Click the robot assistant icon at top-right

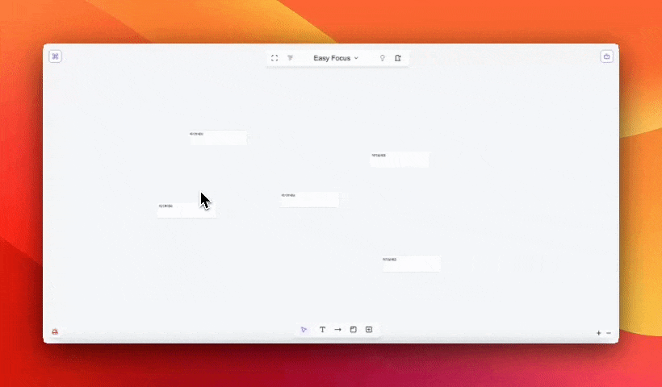(607, 56)
